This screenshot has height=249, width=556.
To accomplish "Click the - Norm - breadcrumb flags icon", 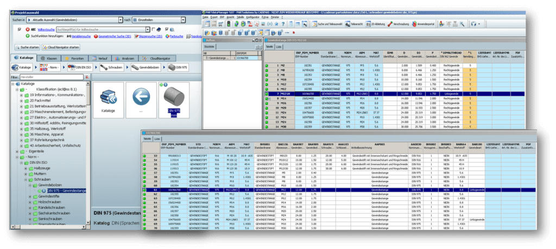I will [x=43, y=67].
